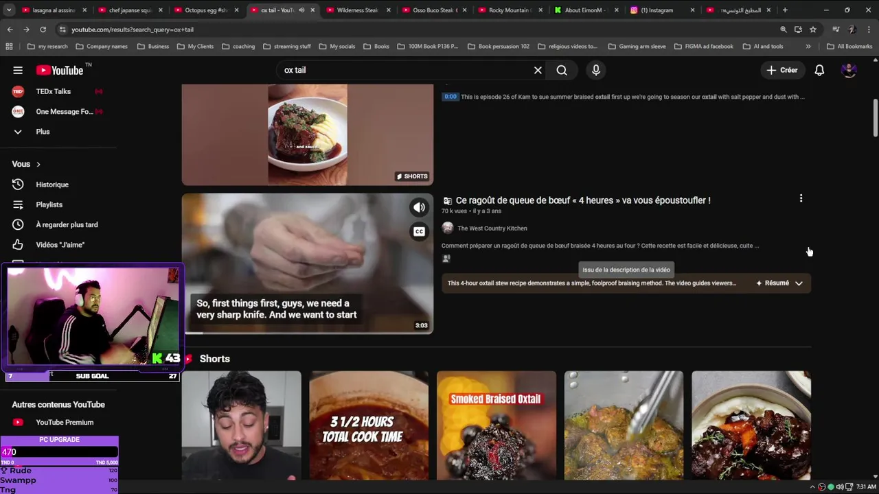Open account avatar menu
This screenshot has height=494, width=879.
[849, 70]
